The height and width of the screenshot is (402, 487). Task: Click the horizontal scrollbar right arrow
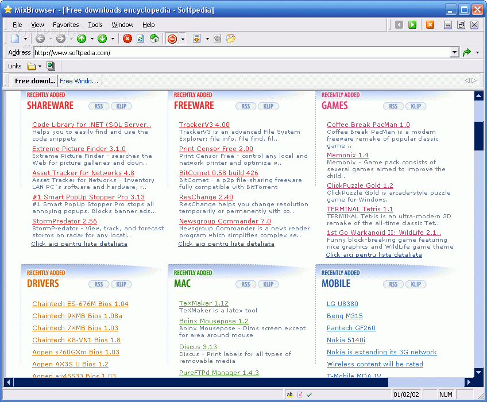click(469, 382)
